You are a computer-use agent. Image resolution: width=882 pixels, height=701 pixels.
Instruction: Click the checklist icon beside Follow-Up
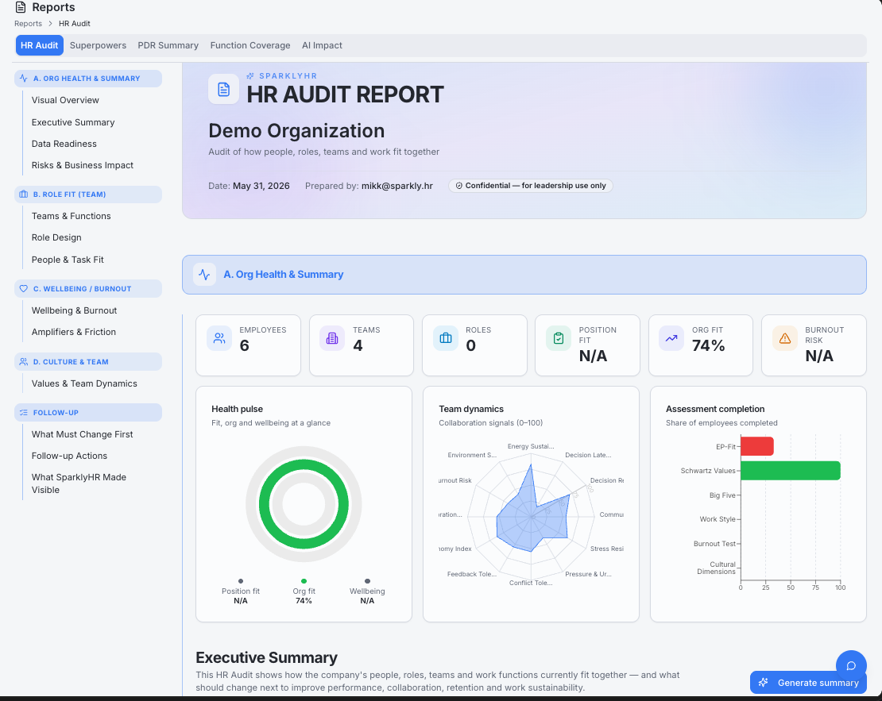(x=23, y=412)
